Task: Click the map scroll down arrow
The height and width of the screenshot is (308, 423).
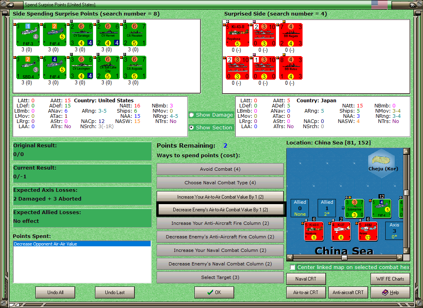Action: (x=407, y=251)
